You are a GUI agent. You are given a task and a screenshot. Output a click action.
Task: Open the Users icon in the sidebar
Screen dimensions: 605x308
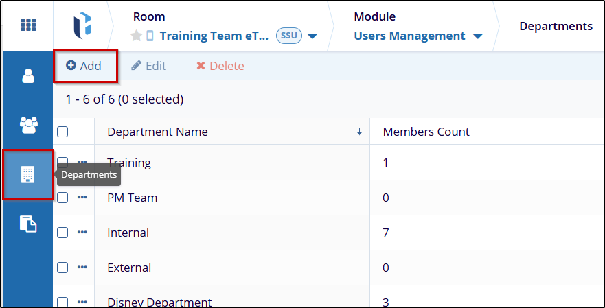(x=28, y=76)
